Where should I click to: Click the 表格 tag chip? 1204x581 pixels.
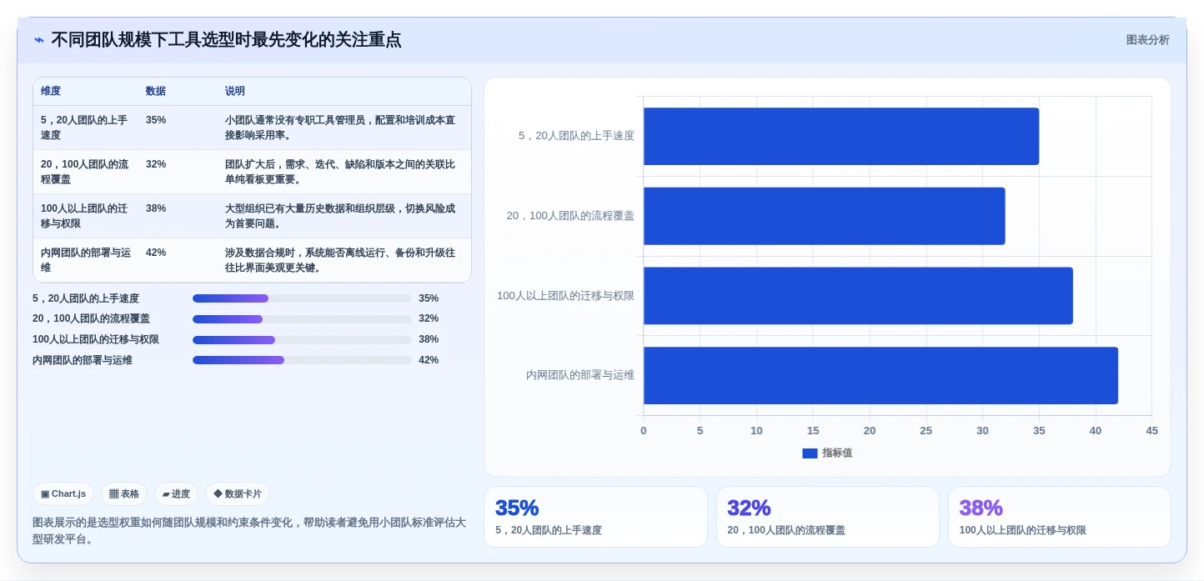(124, 494)
